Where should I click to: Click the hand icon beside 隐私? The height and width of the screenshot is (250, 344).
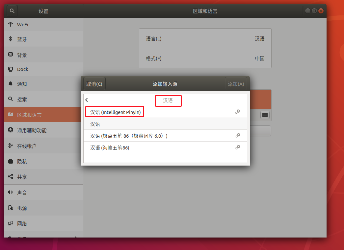[10, 161]
